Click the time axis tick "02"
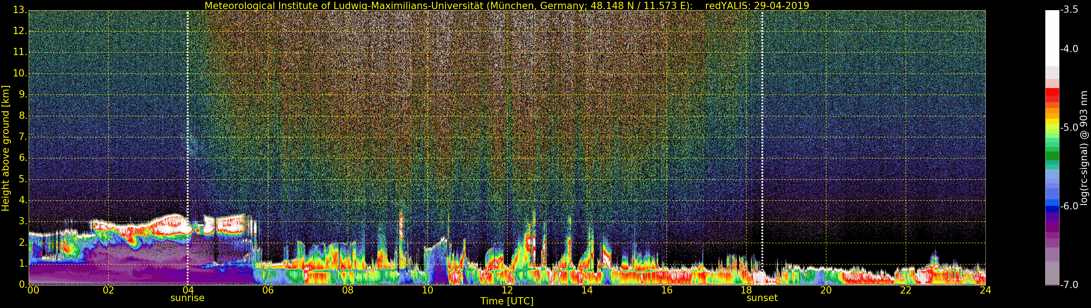 pyautogui.click(x=108, y=290)
